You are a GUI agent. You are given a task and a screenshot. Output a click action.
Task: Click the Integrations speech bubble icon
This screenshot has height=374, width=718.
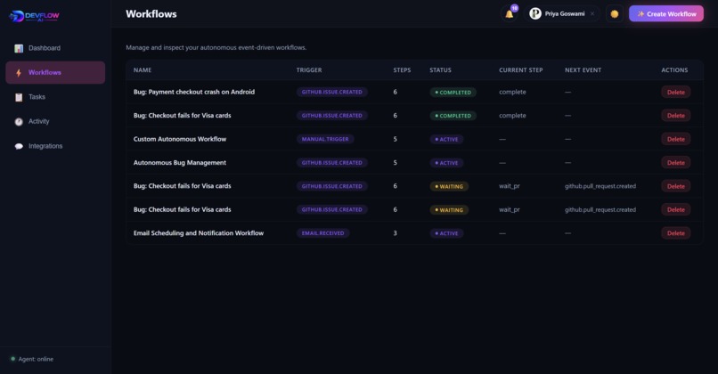tap(19, 146)
